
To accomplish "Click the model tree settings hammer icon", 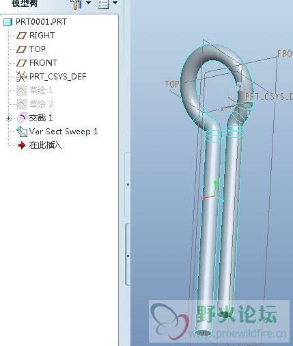I will (77, 4).
